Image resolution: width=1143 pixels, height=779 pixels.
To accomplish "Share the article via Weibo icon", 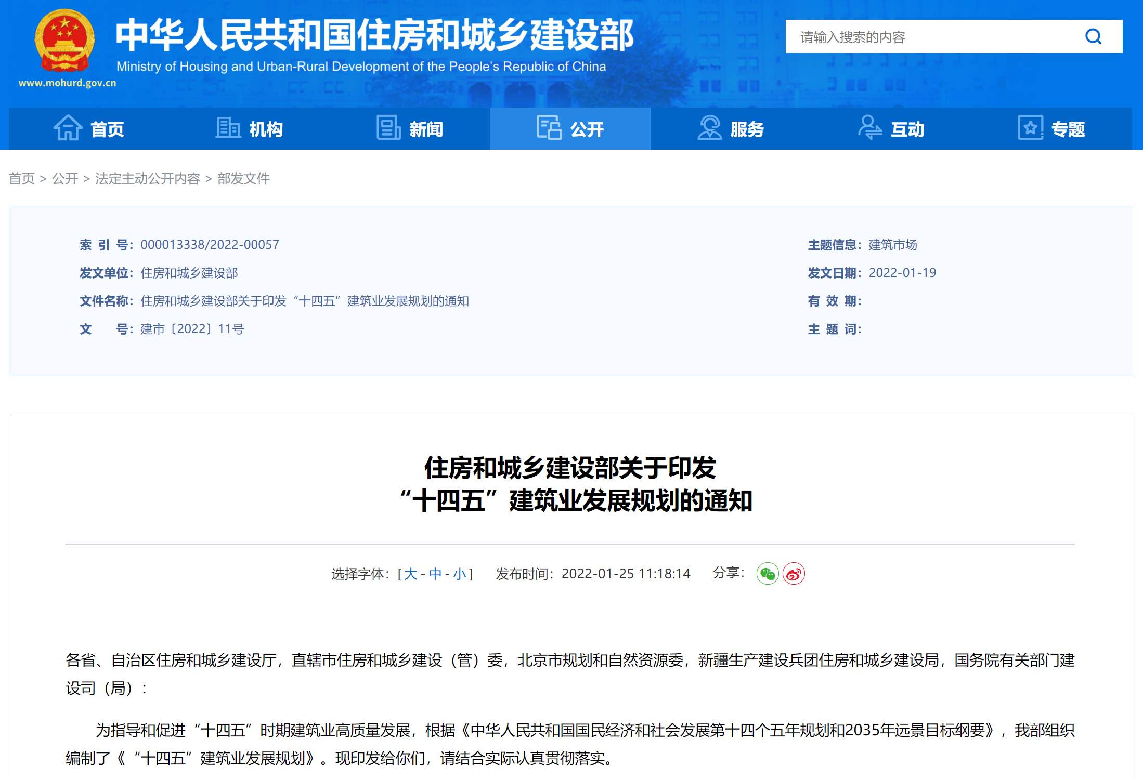I will pyautogui.click(x=794, y=574).
